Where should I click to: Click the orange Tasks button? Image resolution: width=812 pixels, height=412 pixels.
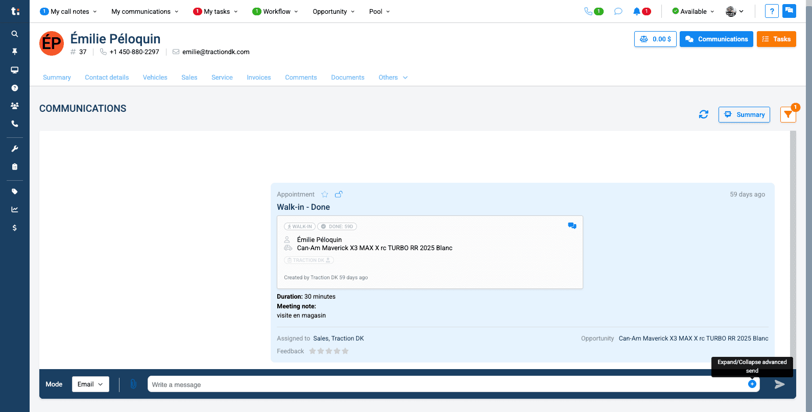pyautogui.click(x=776, y=39)
